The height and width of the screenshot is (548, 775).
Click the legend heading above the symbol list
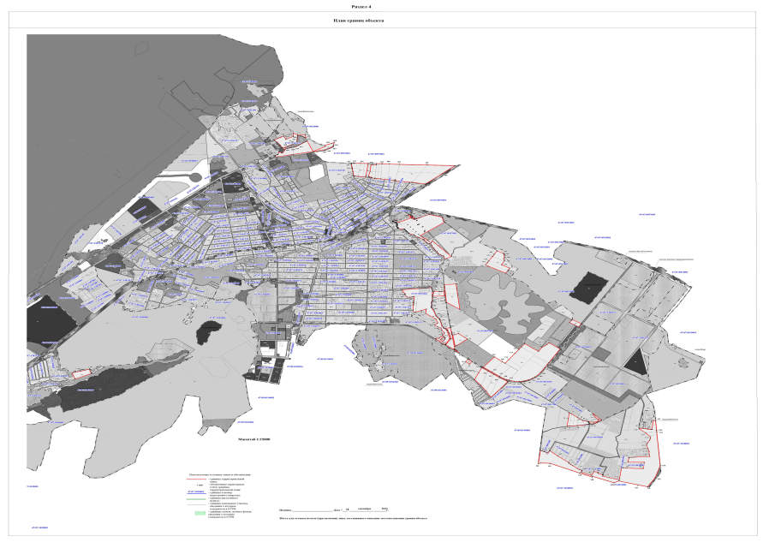click(x=221, y=473)
